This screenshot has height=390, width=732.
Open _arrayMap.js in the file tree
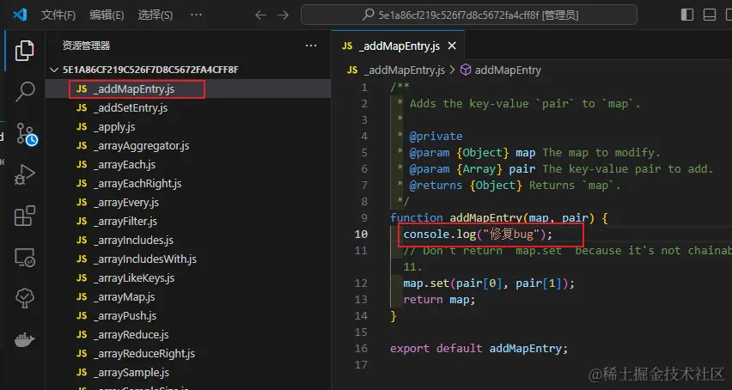pyautogui.click(x=188, y=296)
